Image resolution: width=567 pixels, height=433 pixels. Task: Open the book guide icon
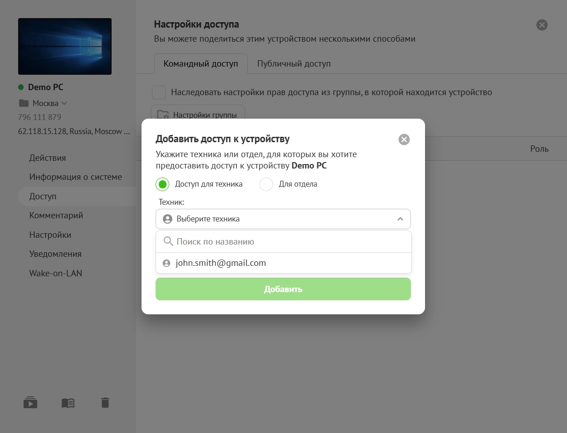(x=68, y=403)
